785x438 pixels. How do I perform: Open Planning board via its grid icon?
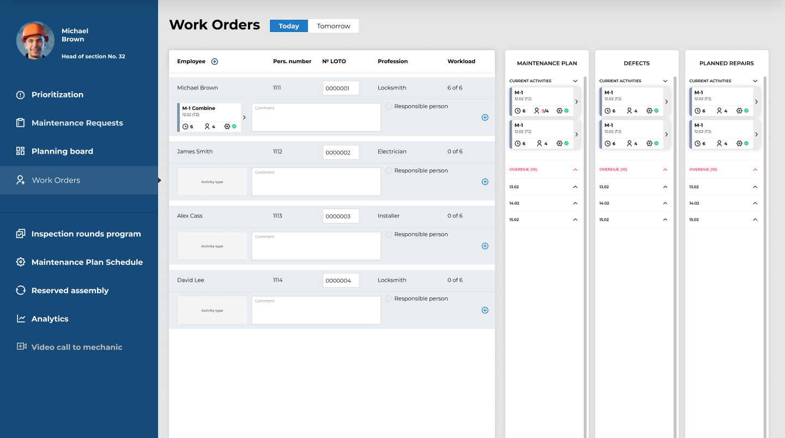click(x=21, y=151)
